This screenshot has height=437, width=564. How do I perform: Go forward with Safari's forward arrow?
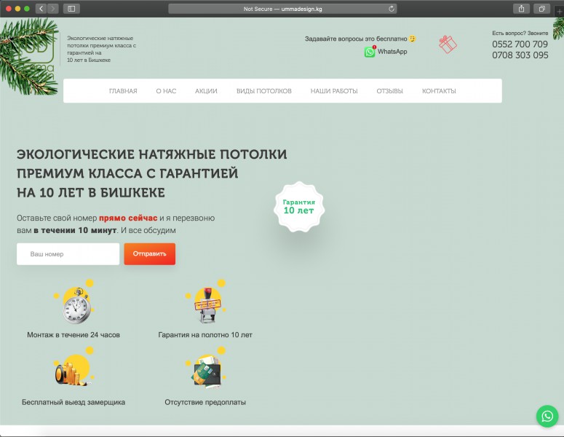[53, 9]
